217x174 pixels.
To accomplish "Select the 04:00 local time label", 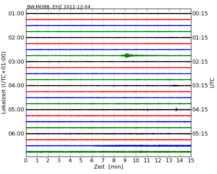I will pos(16,85).
